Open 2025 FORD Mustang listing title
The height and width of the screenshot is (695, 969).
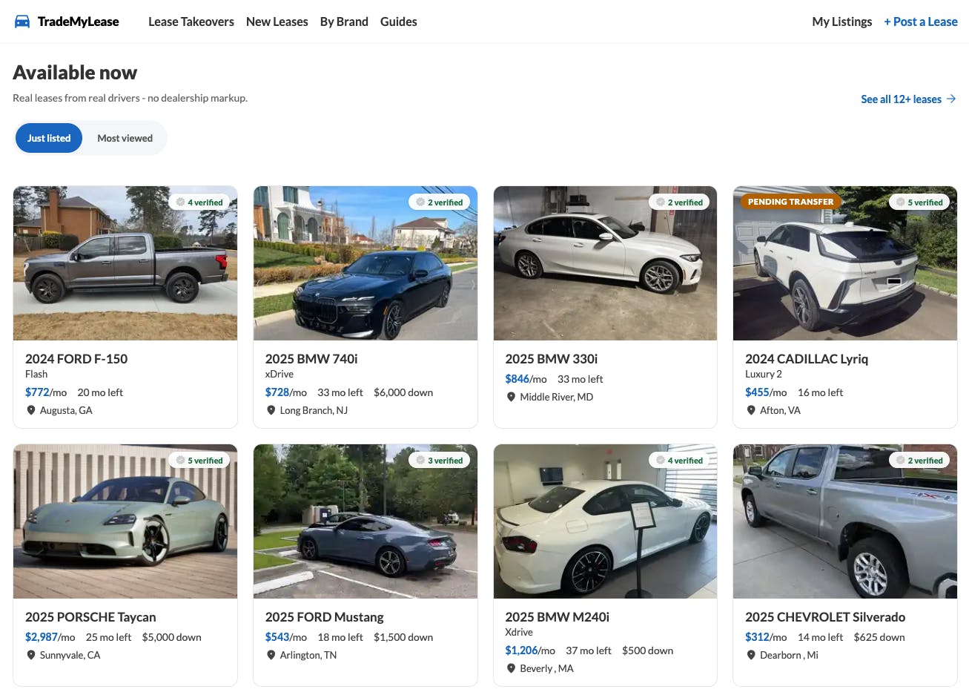pos(325,617)
